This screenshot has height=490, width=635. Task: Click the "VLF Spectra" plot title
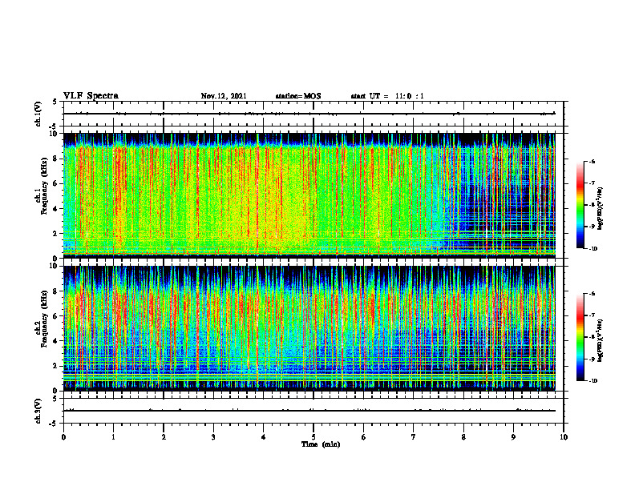pos(91,96)
